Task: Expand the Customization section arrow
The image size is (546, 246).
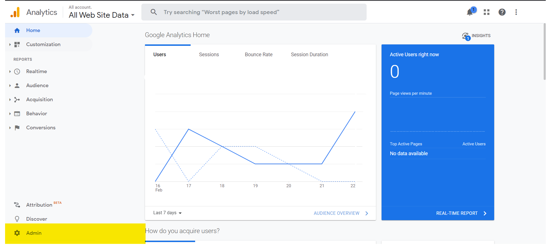Action: click(10, 44)
